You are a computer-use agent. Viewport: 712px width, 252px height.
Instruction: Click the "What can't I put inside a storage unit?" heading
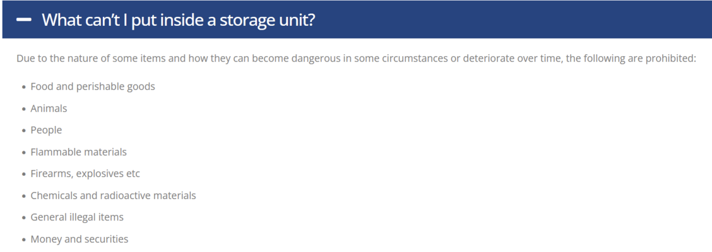[178, 20]
